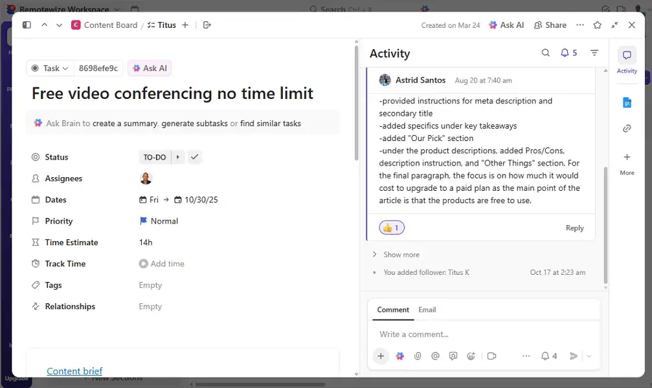652x388 pixels.
Task: Record a clip using the video icon
Action: [493, 356]
